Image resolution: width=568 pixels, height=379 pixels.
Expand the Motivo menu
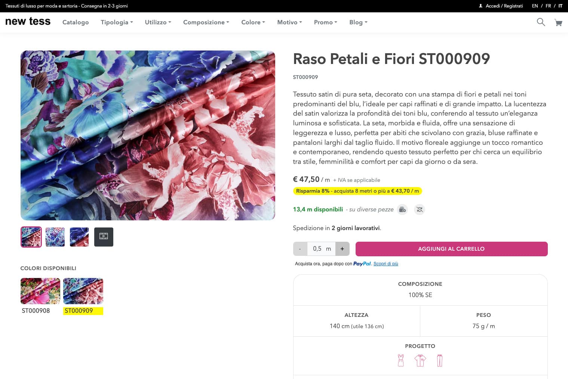click(x=289, y=22)
